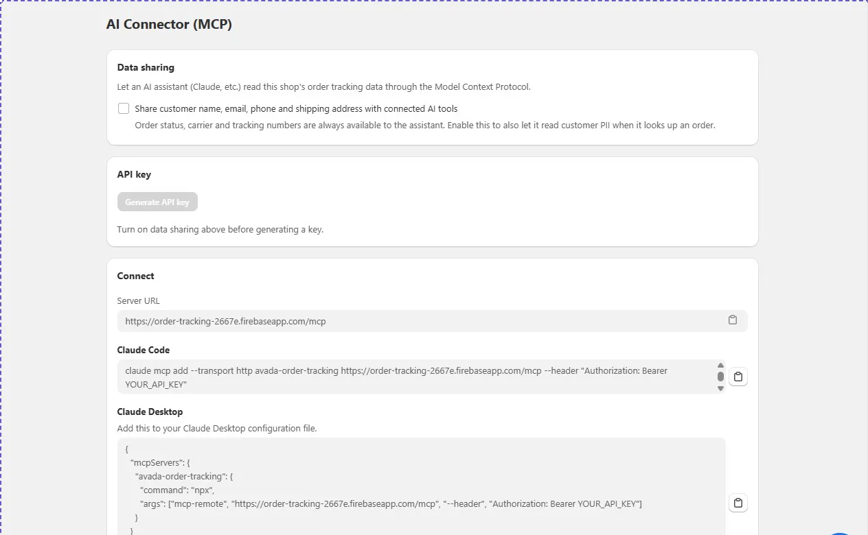Click the "Claude Desktop" label
The image size is (868, 535).
click(x=150, y=412)
